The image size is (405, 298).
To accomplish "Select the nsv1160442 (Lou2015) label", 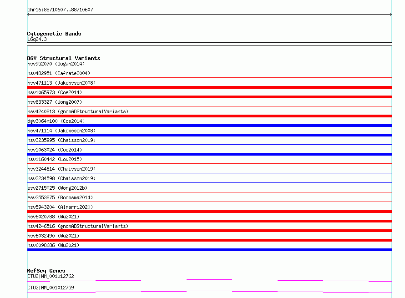I will 55,159.
